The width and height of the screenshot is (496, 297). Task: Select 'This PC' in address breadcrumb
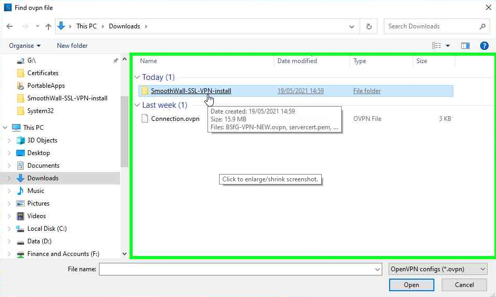(x=86, y=26)
